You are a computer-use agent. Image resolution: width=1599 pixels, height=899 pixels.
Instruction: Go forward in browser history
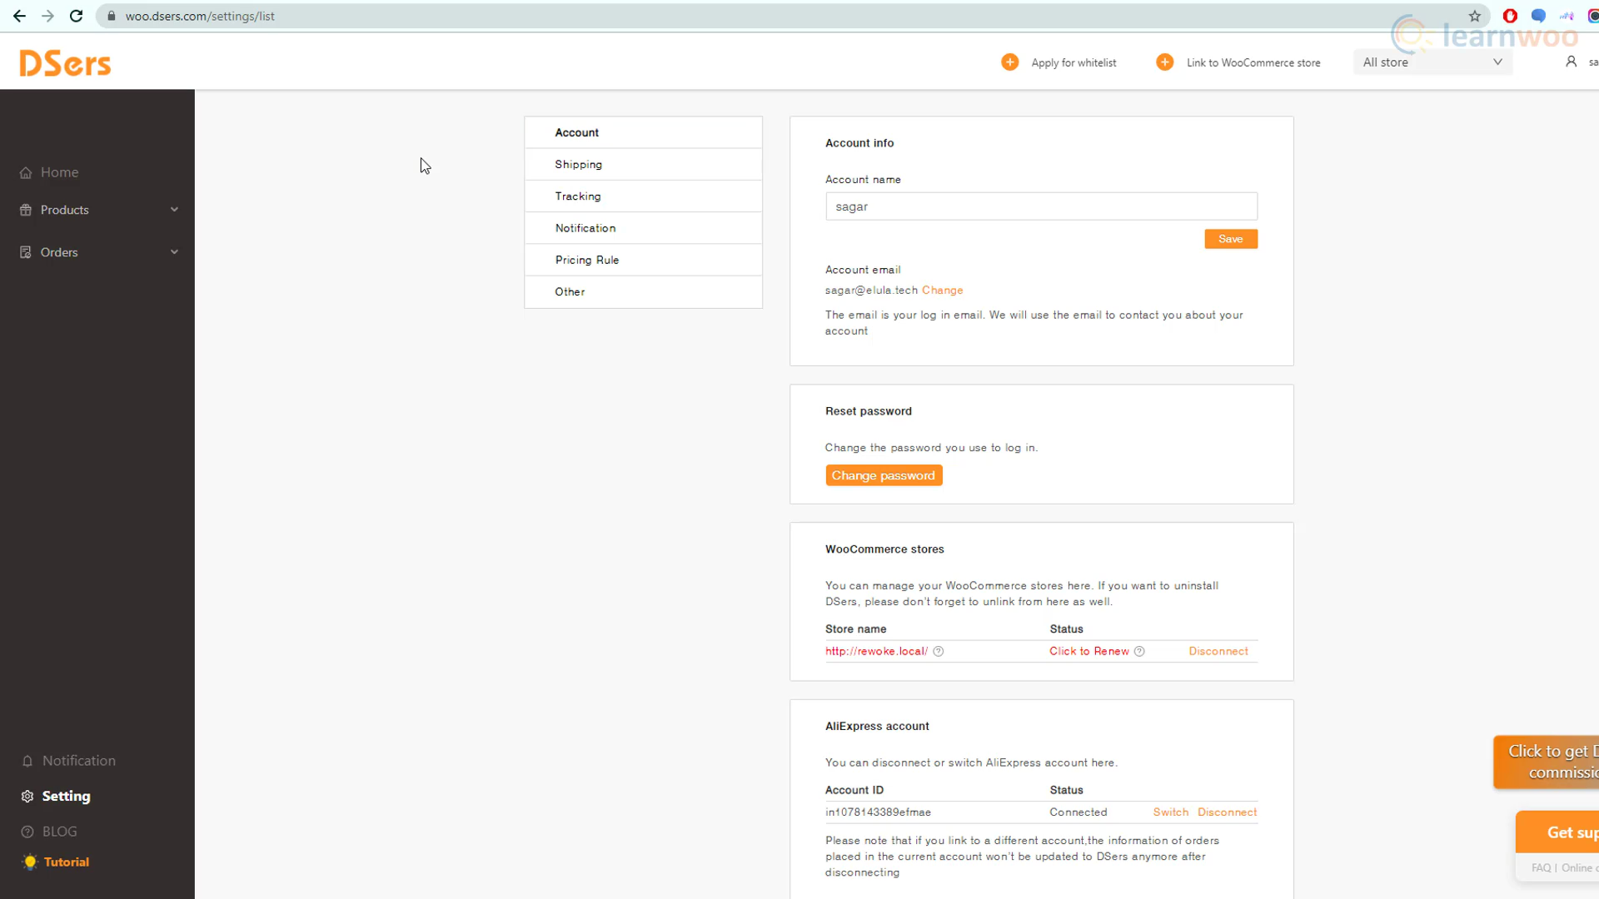tap(47, 16)
